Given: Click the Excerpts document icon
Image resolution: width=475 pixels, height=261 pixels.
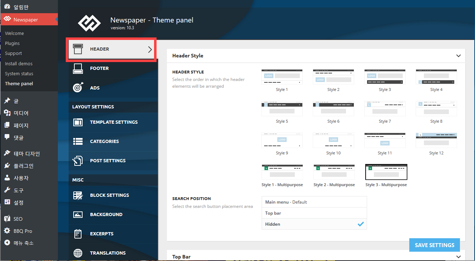Looking at the screenshot, I should 78,234.
